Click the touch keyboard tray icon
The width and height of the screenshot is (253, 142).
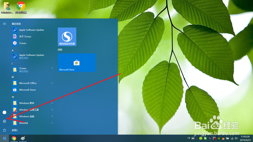(193, 138)
